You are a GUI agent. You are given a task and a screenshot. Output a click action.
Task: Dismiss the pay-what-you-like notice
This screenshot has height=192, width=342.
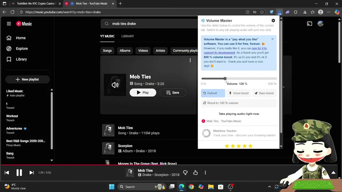[x=272, y=39]
